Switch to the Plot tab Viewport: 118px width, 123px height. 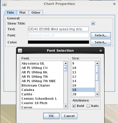pyautogui.click(x=23, y=13)
